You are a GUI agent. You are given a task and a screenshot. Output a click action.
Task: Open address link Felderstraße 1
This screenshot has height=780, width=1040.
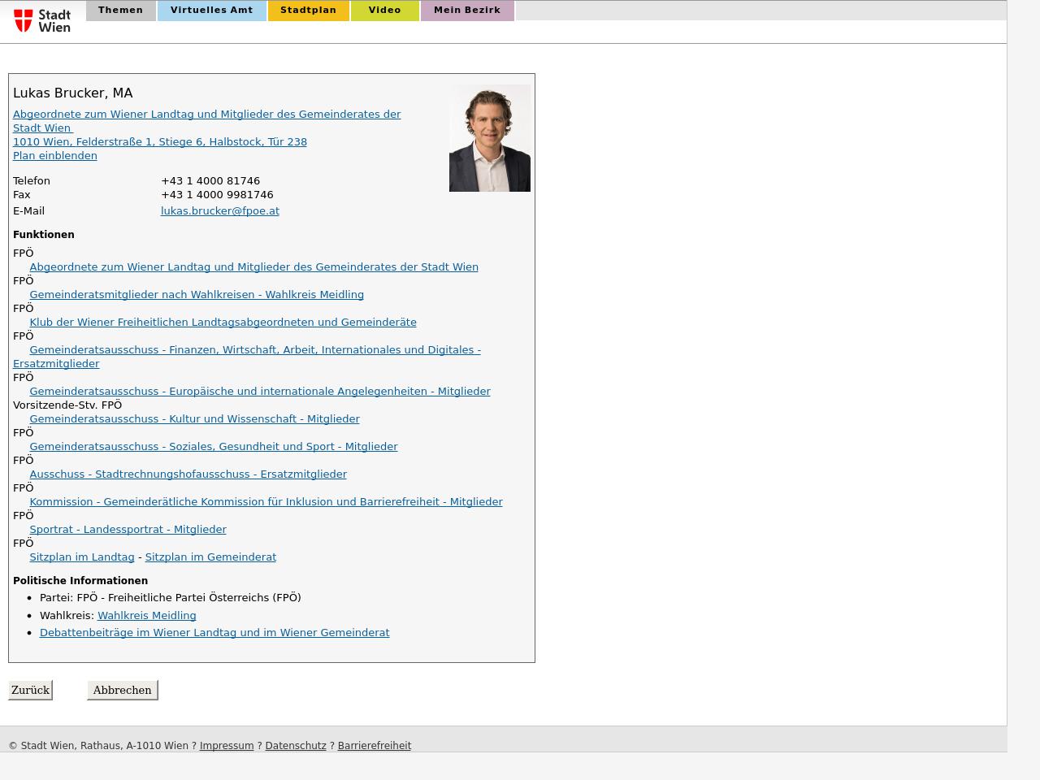pyautogui.click(x=159, y=142)
